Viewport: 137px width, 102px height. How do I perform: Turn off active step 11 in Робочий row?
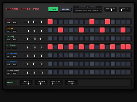click(102, 30)
